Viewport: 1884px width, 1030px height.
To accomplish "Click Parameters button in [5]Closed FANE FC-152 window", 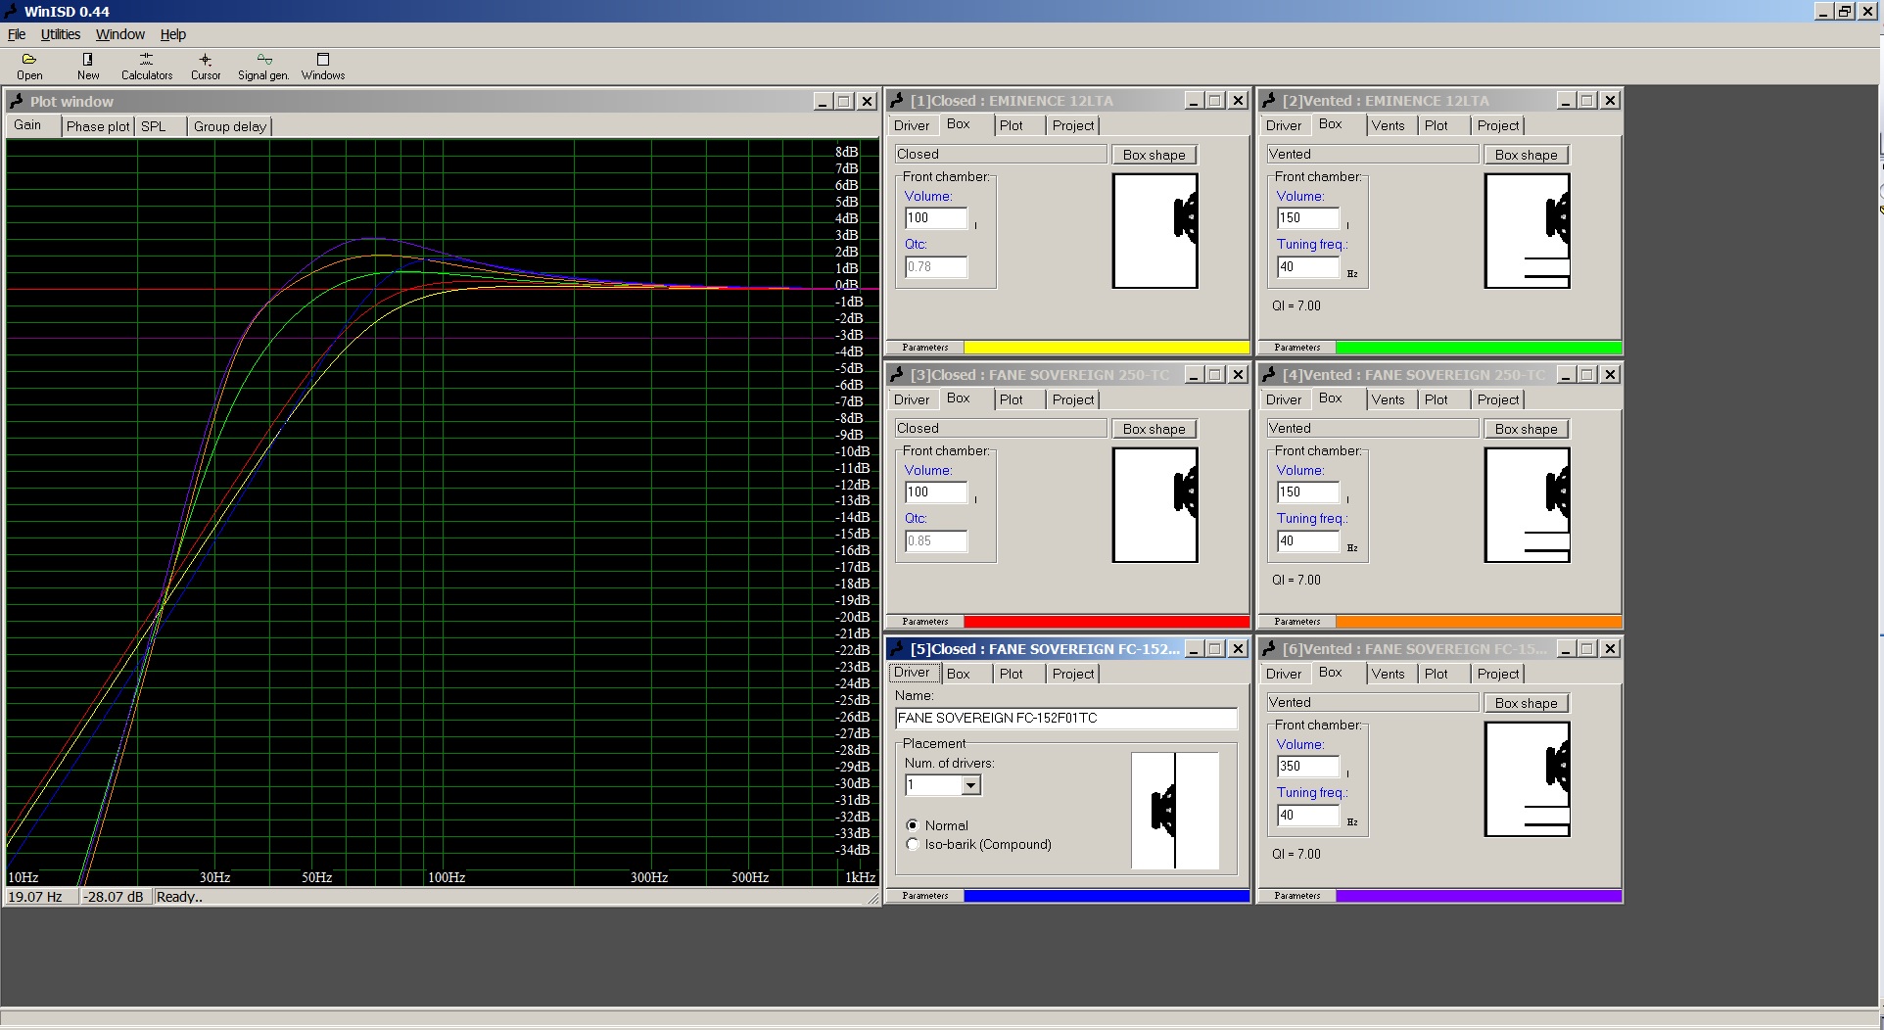I will (925, 896).
